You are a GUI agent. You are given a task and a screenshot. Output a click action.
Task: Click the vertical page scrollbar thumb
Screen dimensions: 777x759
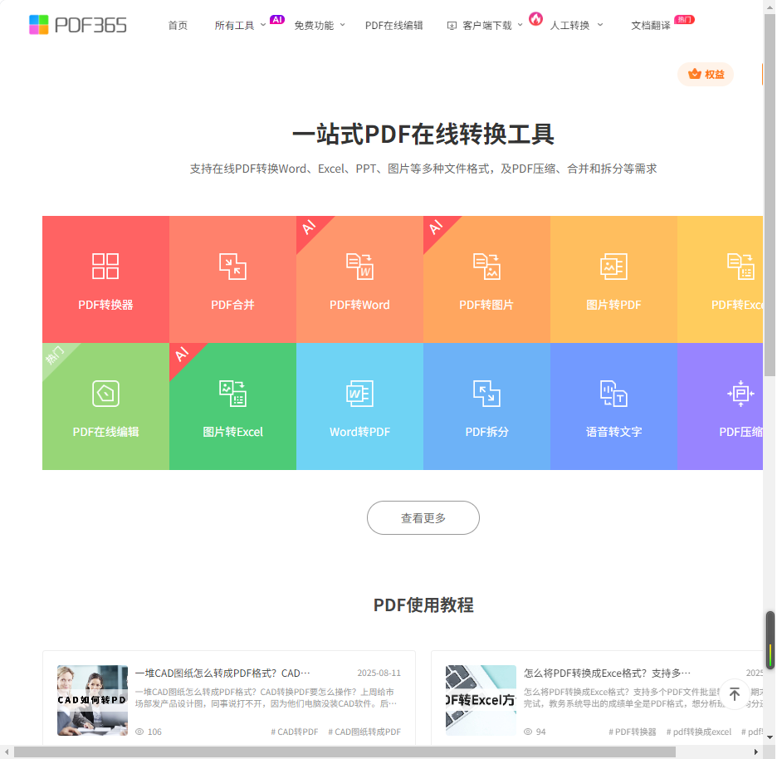pyautogui.click(x=770, y=196)
